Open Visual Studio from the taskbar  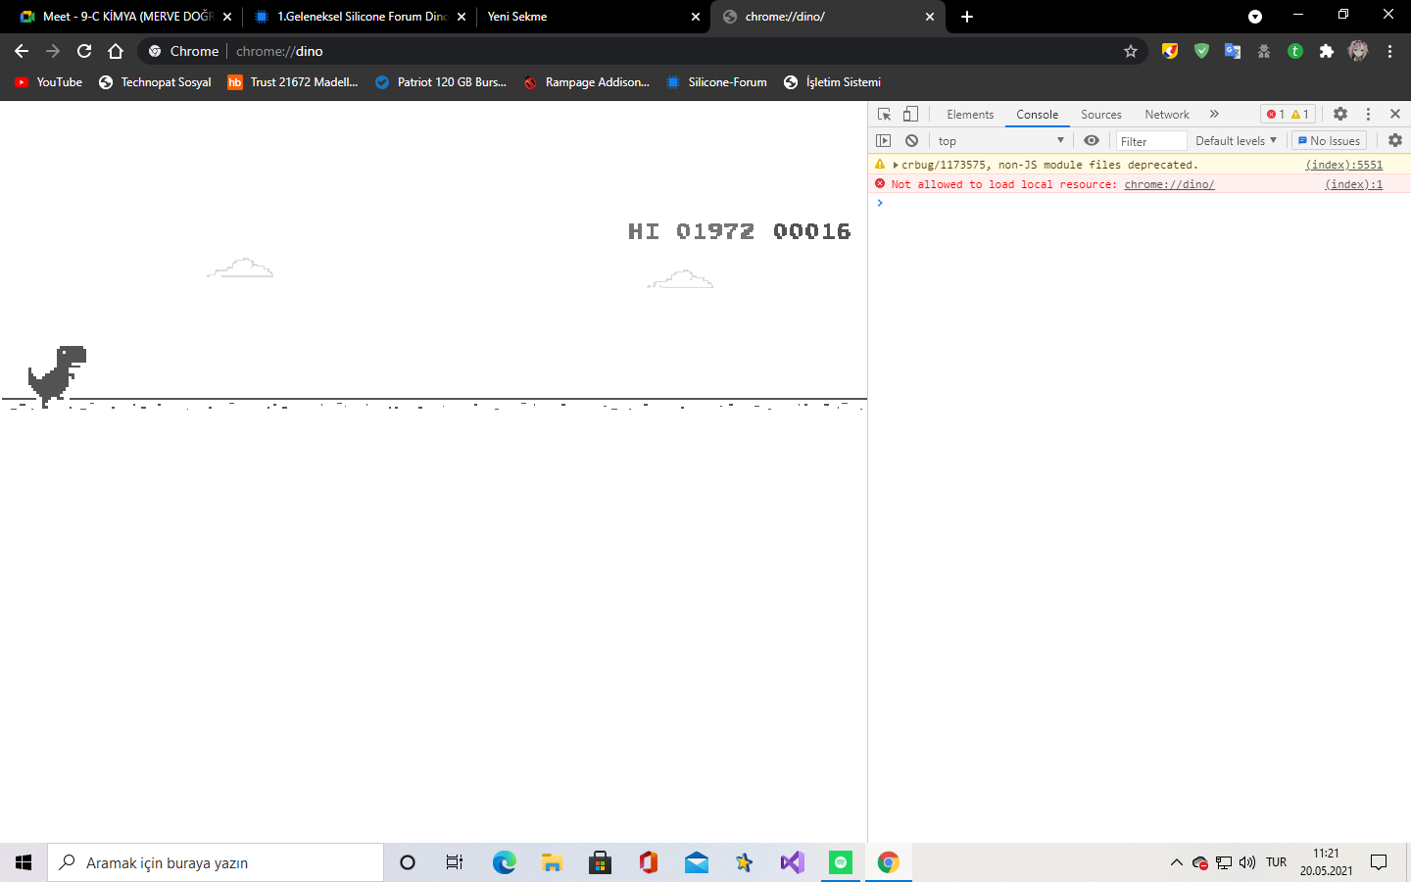pos(792,862)
